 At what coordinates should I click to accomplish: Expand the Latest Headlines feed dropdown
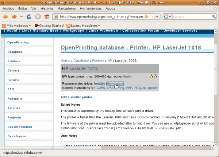coord(84,25)
